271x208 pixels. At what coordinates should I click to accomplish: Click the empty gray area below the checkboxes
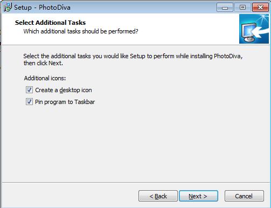click(136, 144)
